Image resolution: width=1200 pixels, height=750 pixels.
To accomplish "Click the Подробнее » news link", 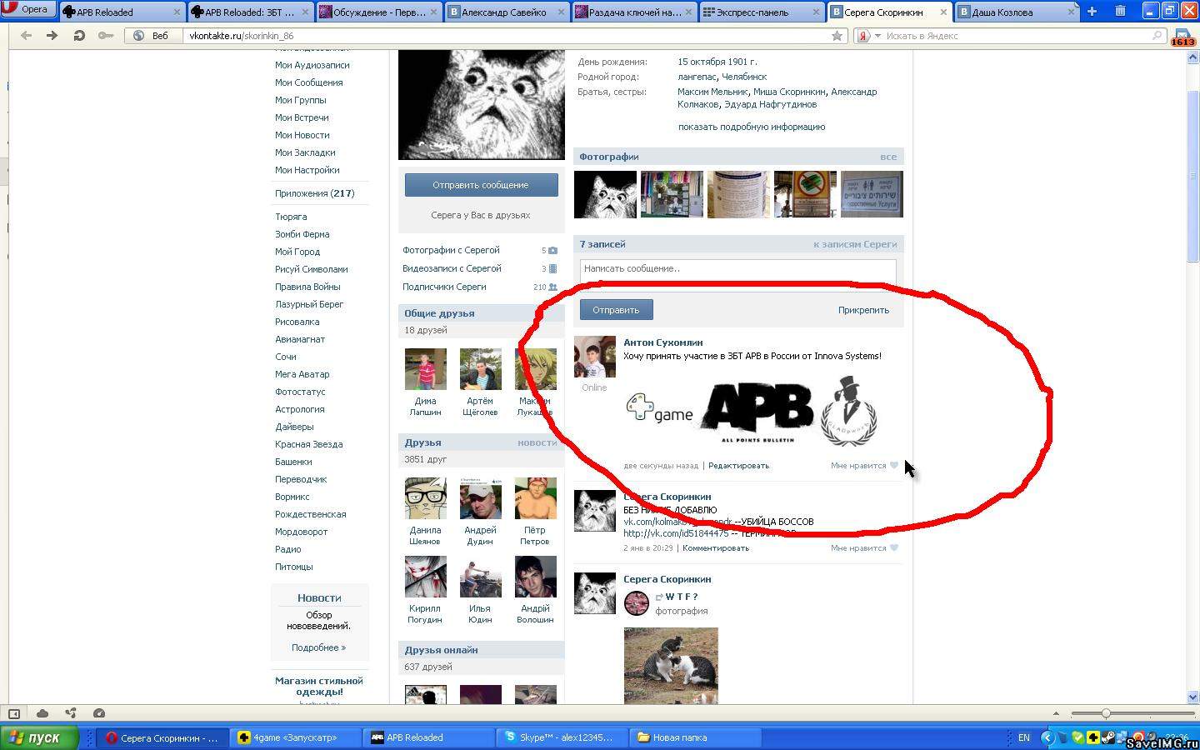I will (318, 647).
